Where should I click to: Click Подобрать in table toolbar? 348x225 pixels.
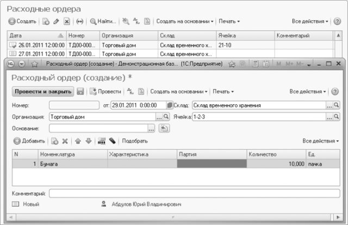(x=135, y=141)
